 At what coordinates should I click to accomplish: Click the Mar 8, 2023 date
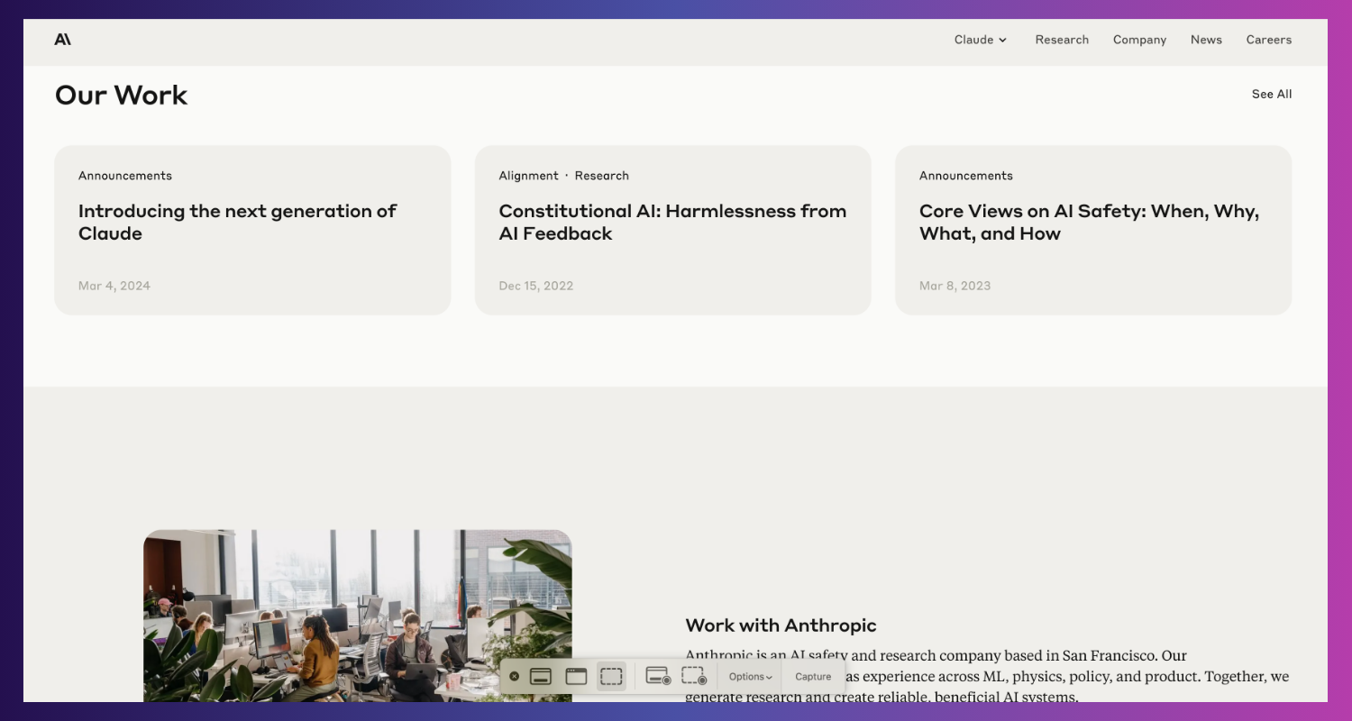955,286
